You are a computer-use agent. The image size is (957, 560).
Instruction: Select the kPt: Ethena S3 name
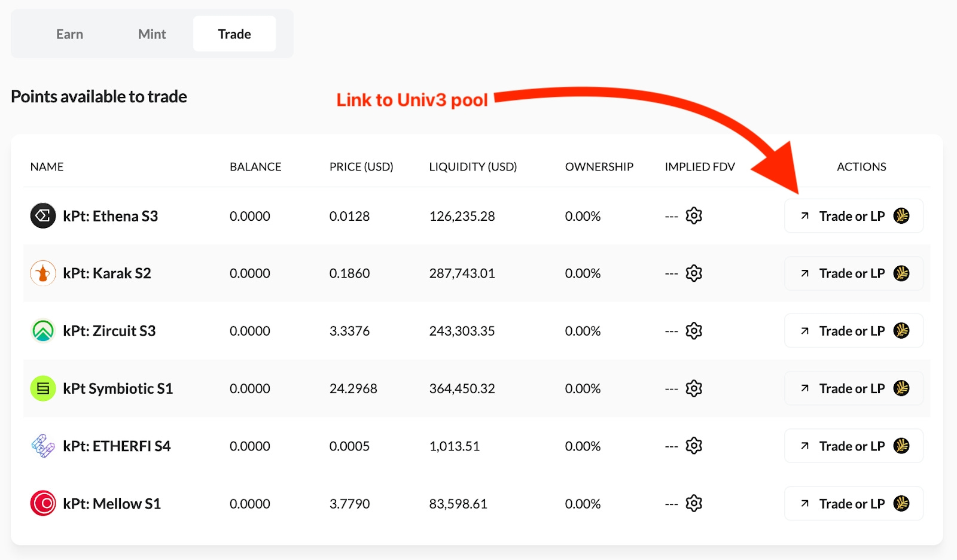point(110,216)
